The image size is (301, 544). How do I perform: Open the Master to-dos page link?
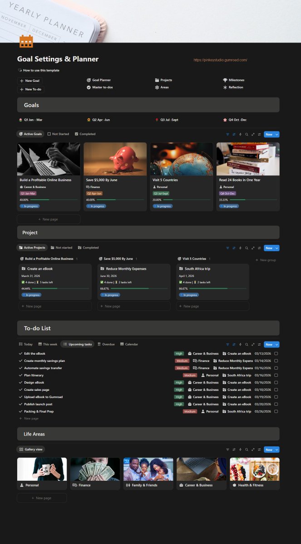(99, 87)
